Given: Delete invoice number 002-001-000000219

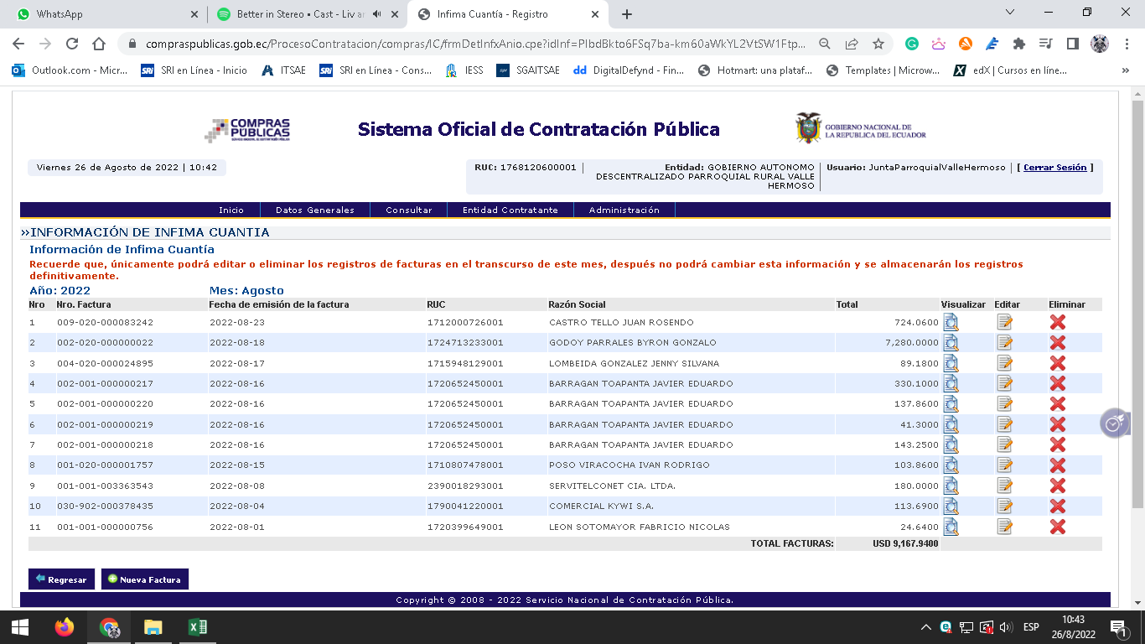Looking at the screenshot, I should coord(1058,424).
